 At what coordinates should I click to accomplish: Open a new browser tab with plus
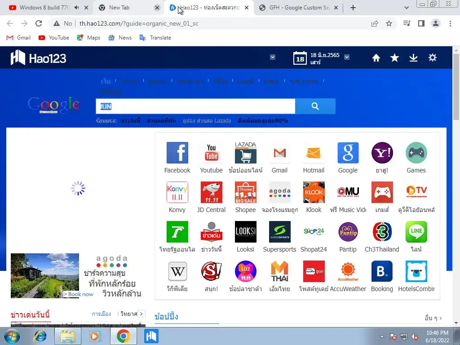(353, 8)
